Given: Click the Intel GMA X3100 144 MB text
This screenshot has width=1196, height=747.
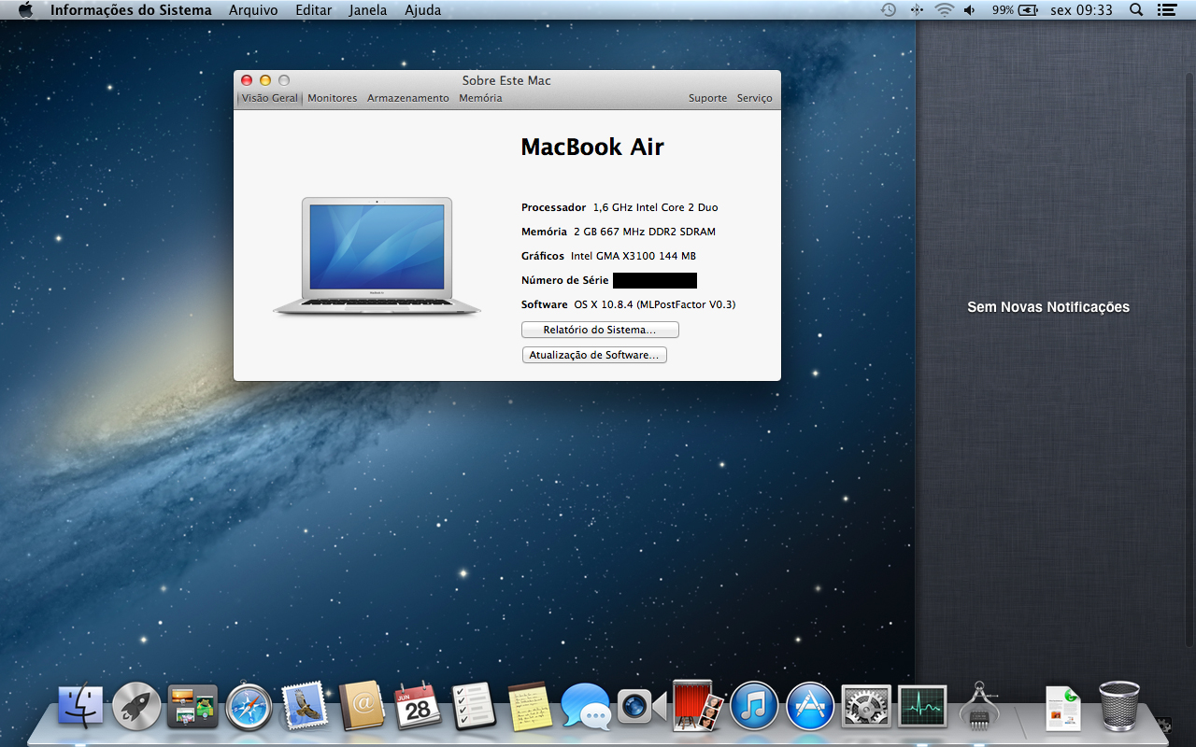Looking at the screenshot, I should (634, 256).
